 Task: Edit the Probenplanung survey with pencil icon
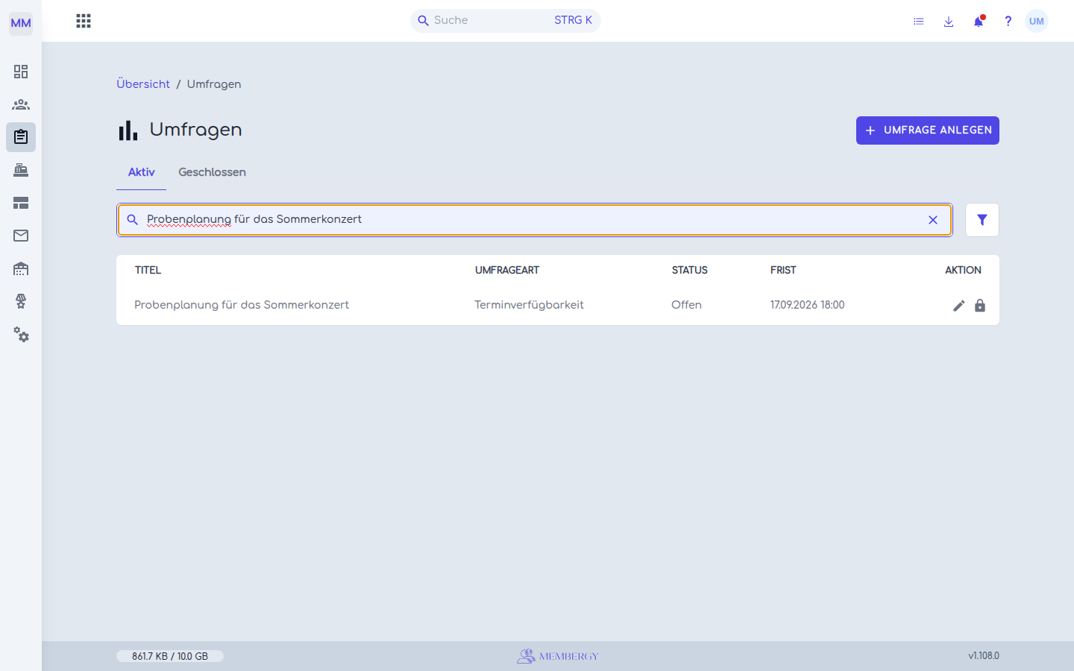[959, 306]
